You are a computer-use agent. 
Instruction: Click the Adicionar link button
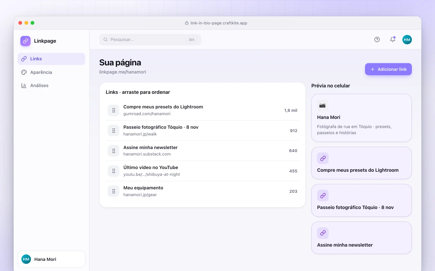click(x=388, y=69)
